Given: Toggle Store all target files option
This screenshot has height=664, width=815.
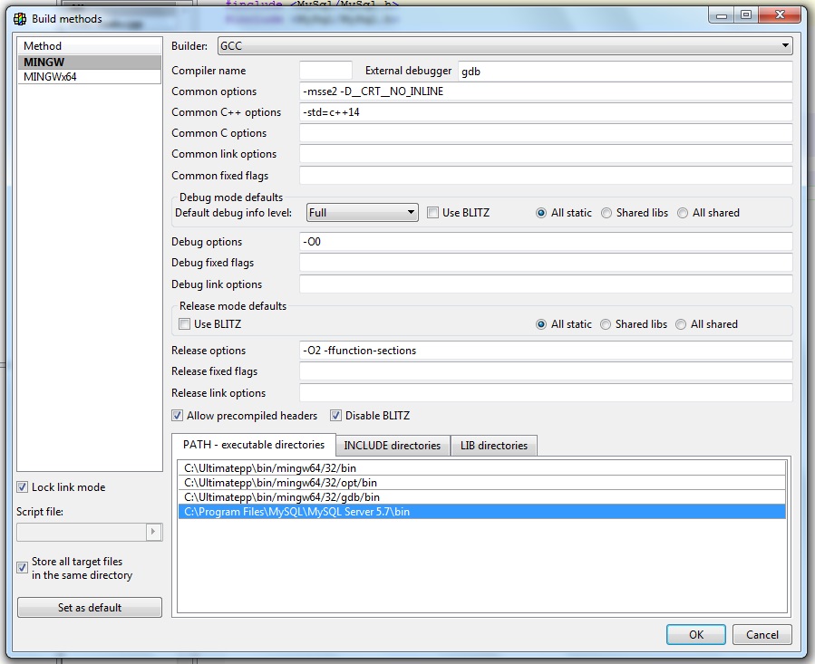Looking at the screenshot, I should coord(23,568).
